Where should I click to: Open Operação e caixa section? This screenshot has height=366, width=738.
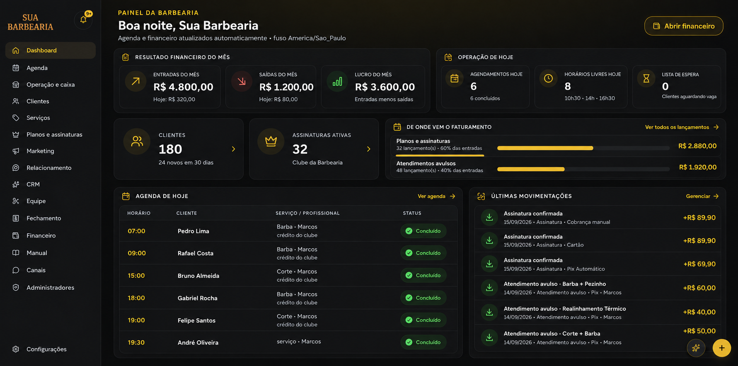[51, 85]
